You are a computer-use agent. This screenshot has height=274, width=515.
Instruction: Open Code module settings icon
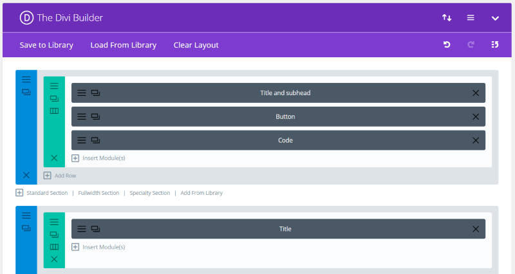82,140
